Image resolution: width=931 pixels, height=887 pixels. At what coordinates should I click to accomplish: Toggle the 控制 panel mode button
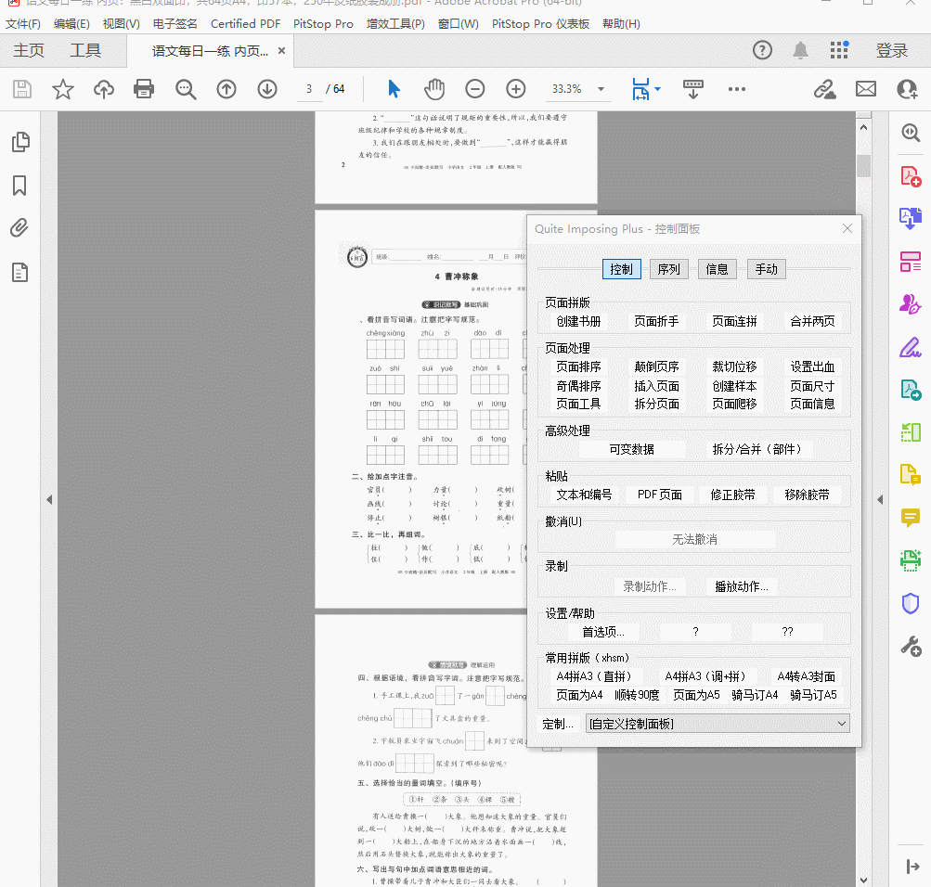(621, 269)
